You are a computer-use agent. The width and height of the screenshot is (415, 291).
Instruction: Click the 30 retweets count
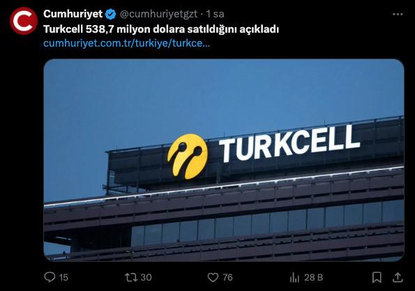pos(146,278)
